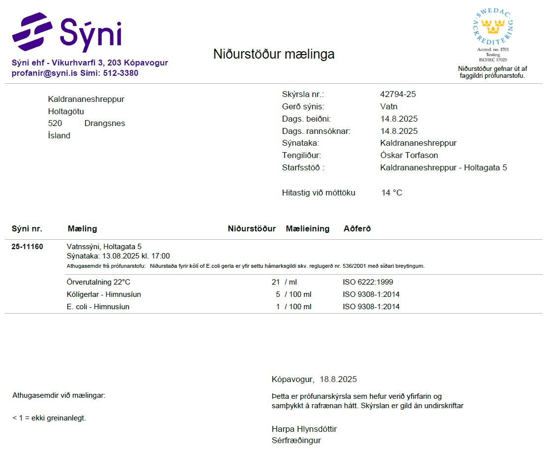Select report number 42794-25
The width and height of the screenshot is (547, 450).
click(x=398, y=95)
